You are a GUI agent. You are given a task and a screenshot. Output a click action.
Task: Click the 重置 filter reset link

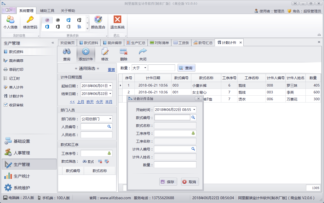tap(111, 70)
